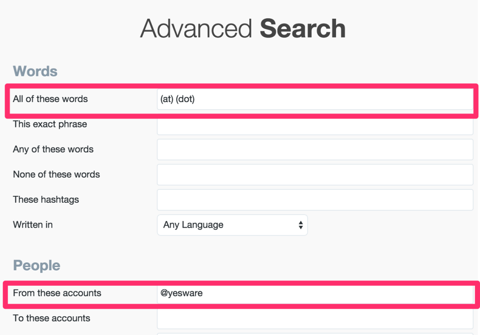
Task: Click the 'This exact phrase' label
Action: 50,124
